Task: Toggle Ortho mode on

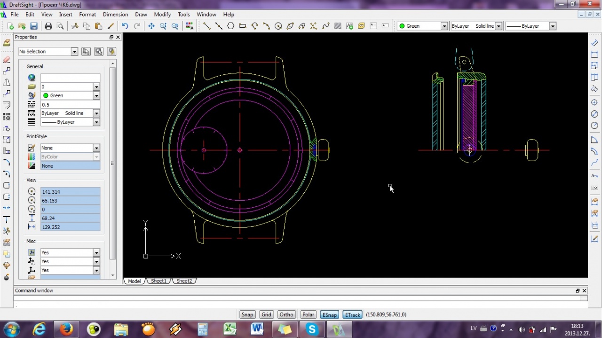Action: click(286, 315)
